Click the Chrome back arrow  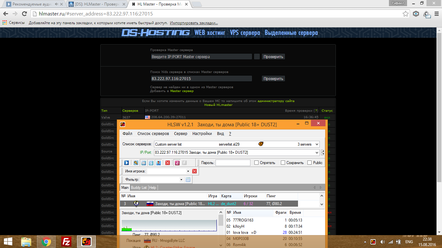tap(6, 14)
